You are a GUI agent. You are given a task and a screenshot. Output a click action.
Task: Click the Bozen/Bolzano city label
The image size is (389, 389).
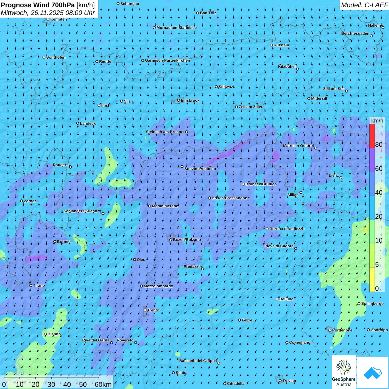click(x=187, y=240)
